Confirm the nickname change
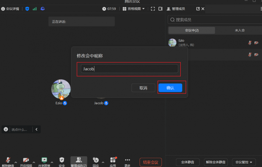This screenshot has width=262, height=167. point(170,88)
